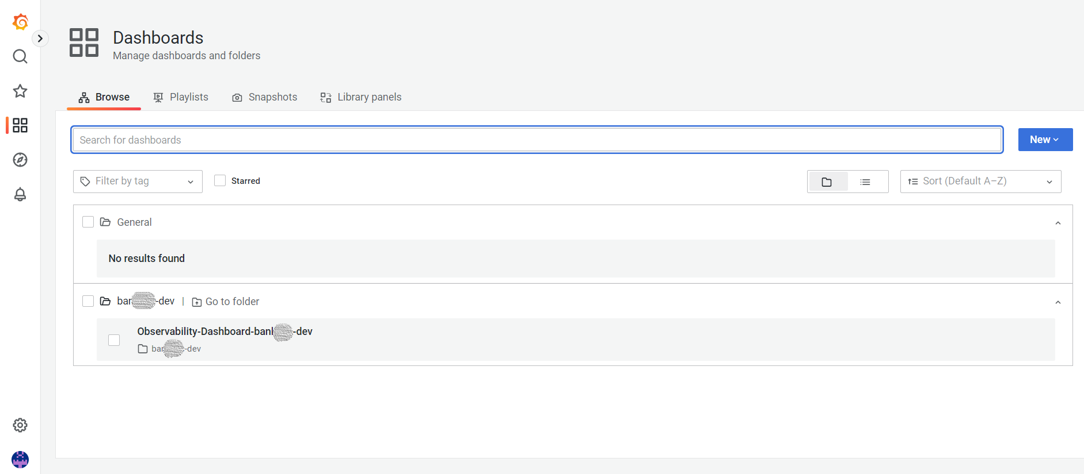Switch to folder view layout

[x=827, y=182]
